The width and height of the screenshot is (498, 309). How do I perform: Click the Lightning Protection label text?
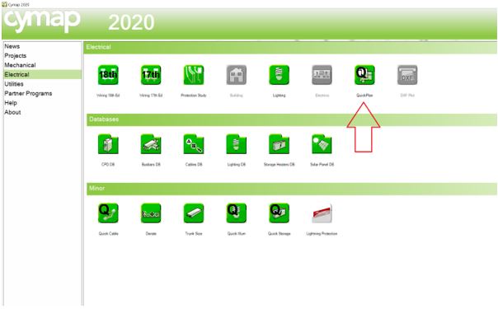[322, 233]
